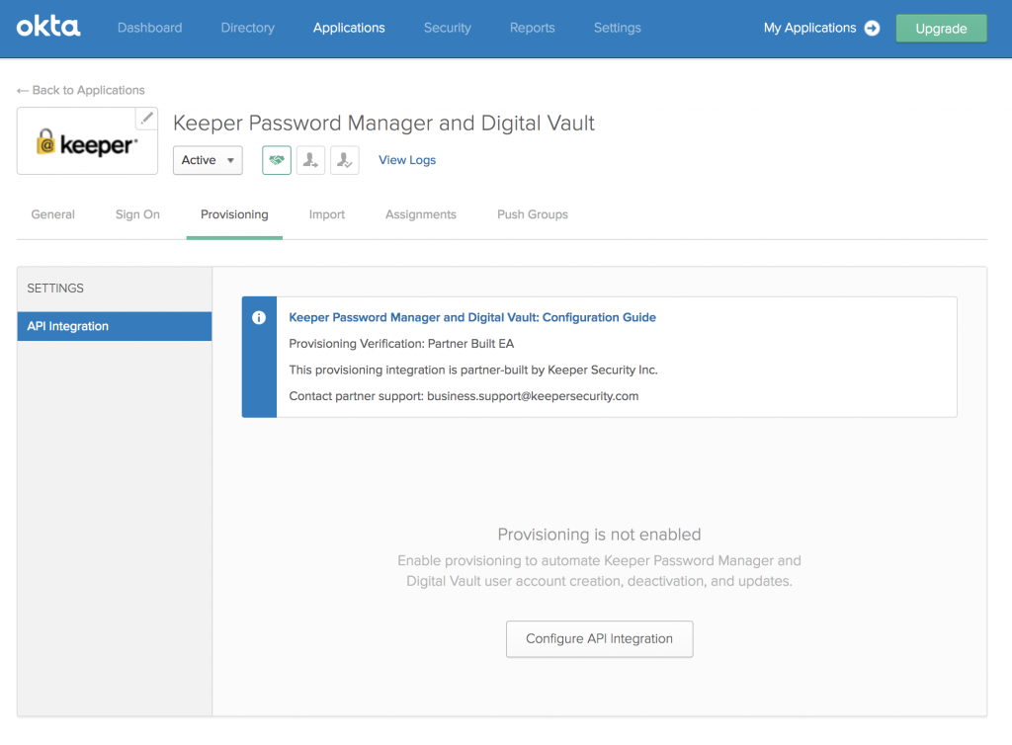Click the assign user icon with arrow
Image resolution: width=1012 pixels, height=745 pixels.
coord(310,160)
